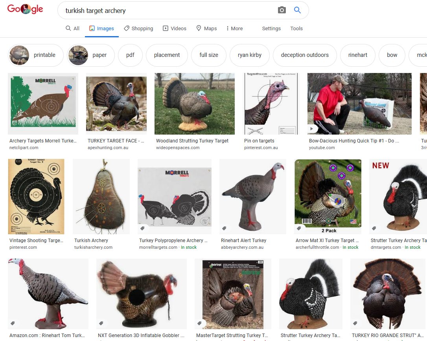427x341 pixels.
Task: Open search by image camera icon
Action: (282, 10)
